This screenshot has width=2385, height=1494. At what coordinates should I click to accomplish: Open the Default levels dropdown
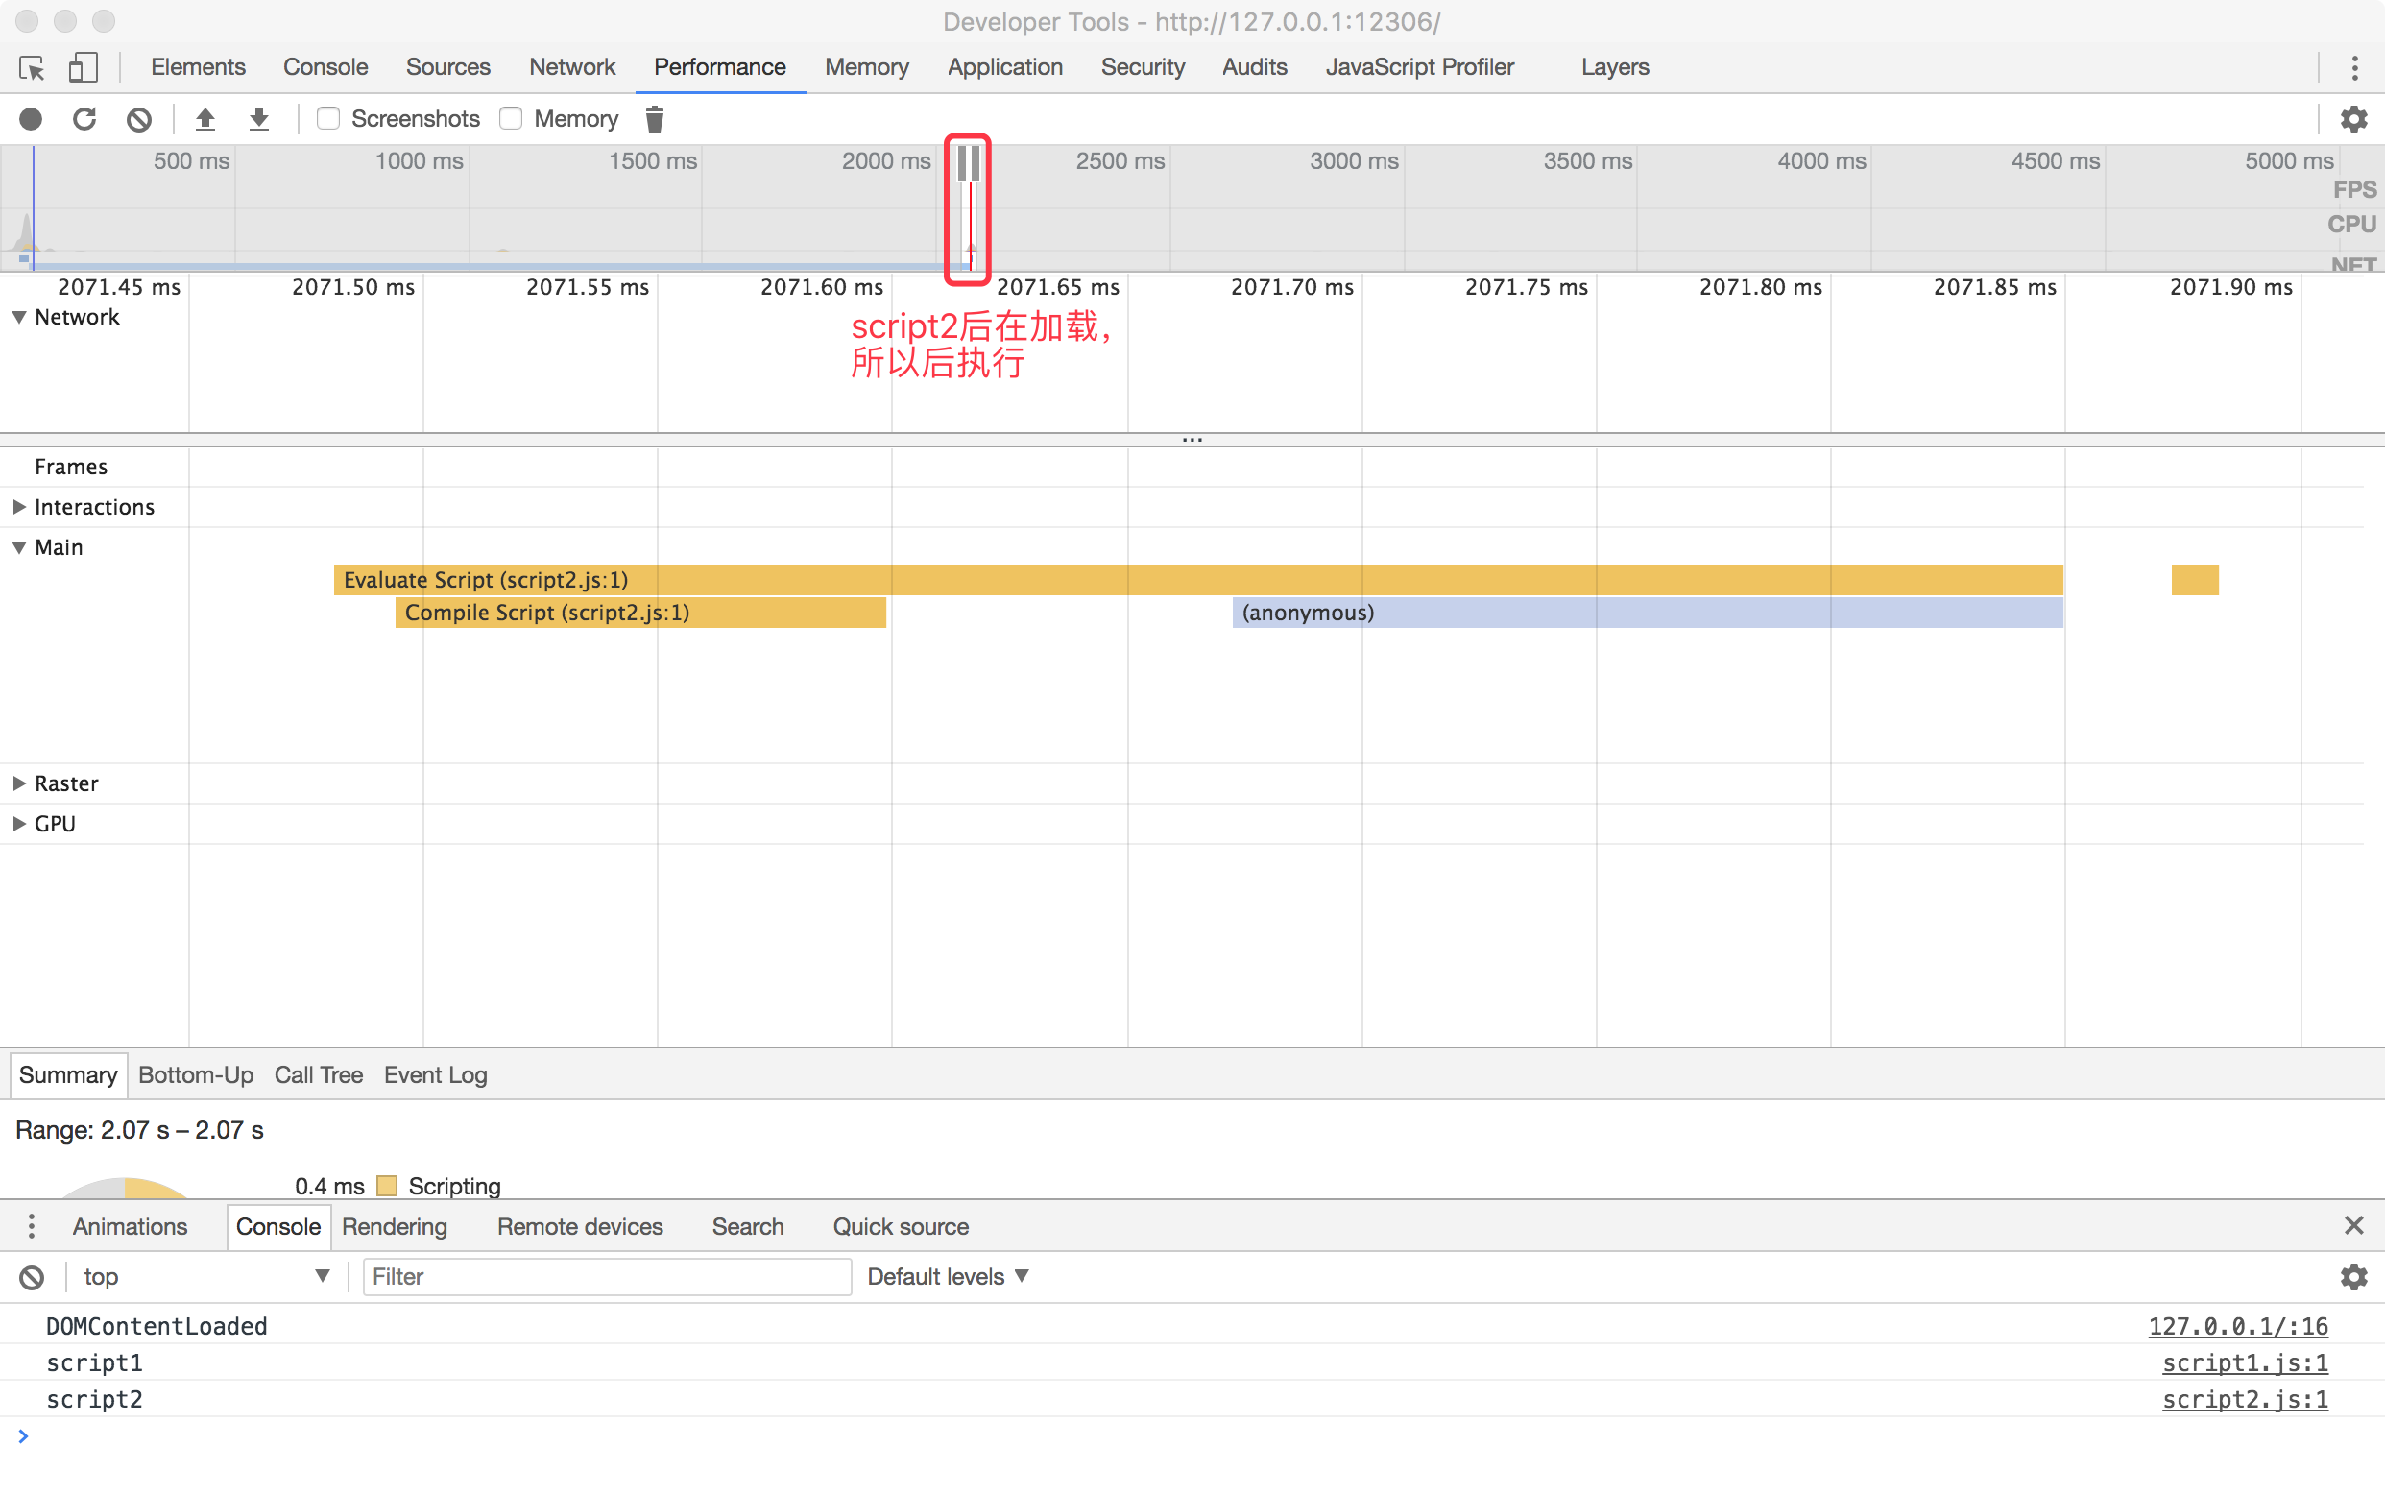948,1277
